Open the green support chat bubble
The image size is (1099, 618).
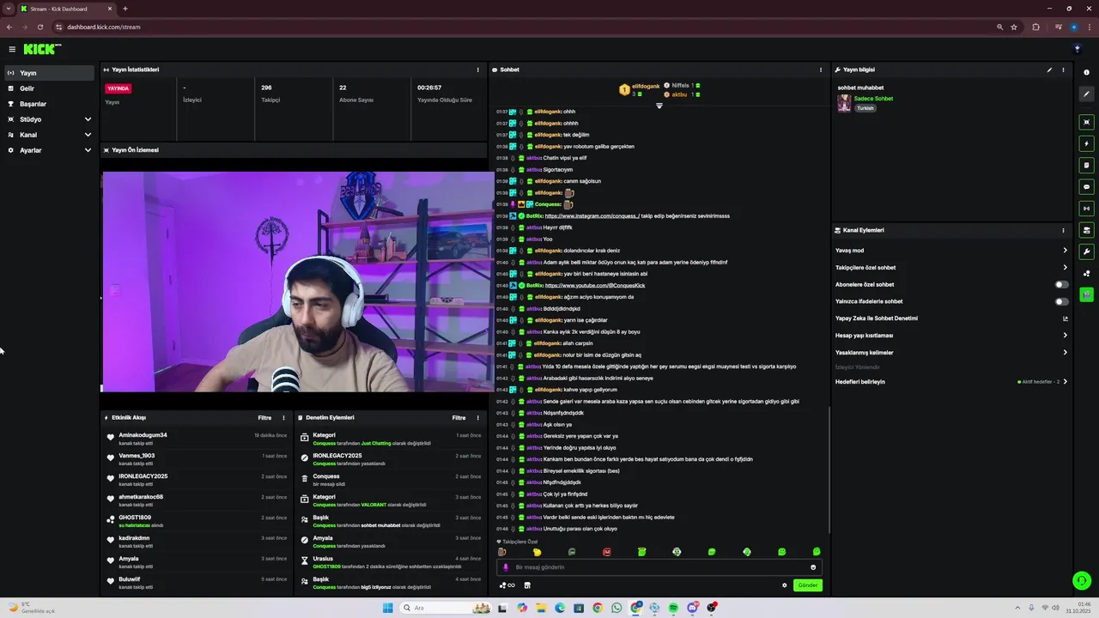1082,581
